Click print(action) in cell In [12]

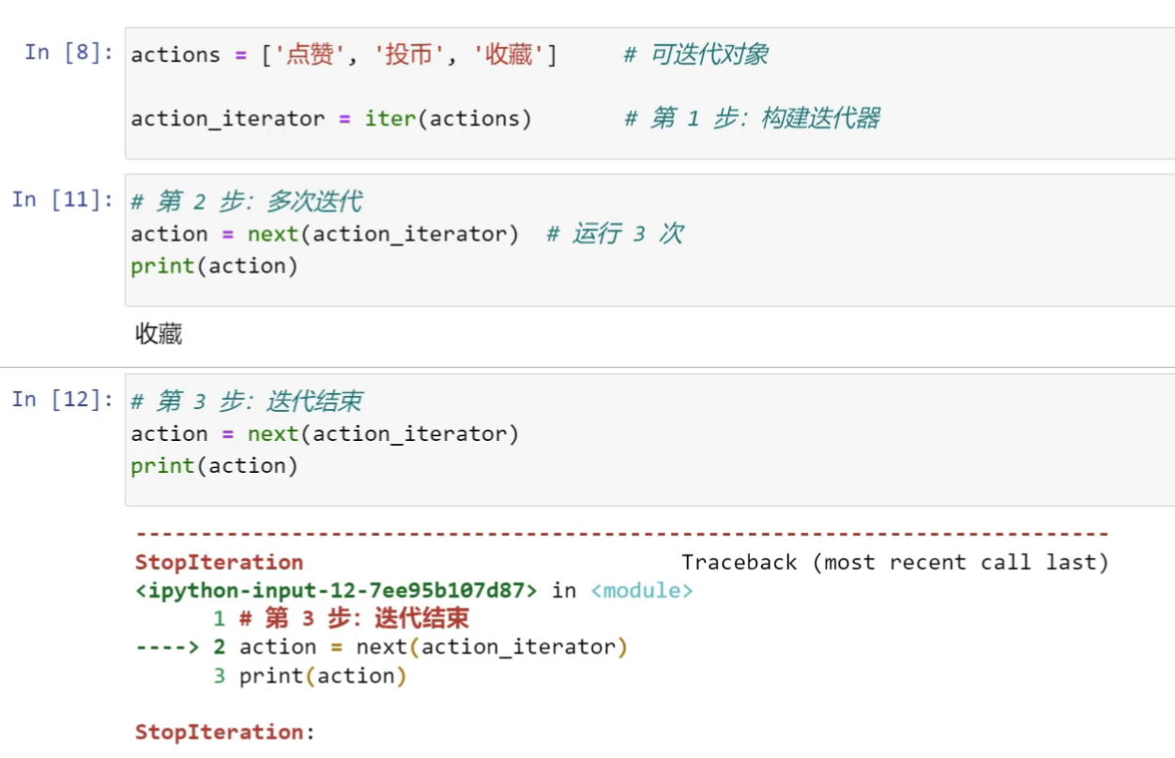point(214,466)
